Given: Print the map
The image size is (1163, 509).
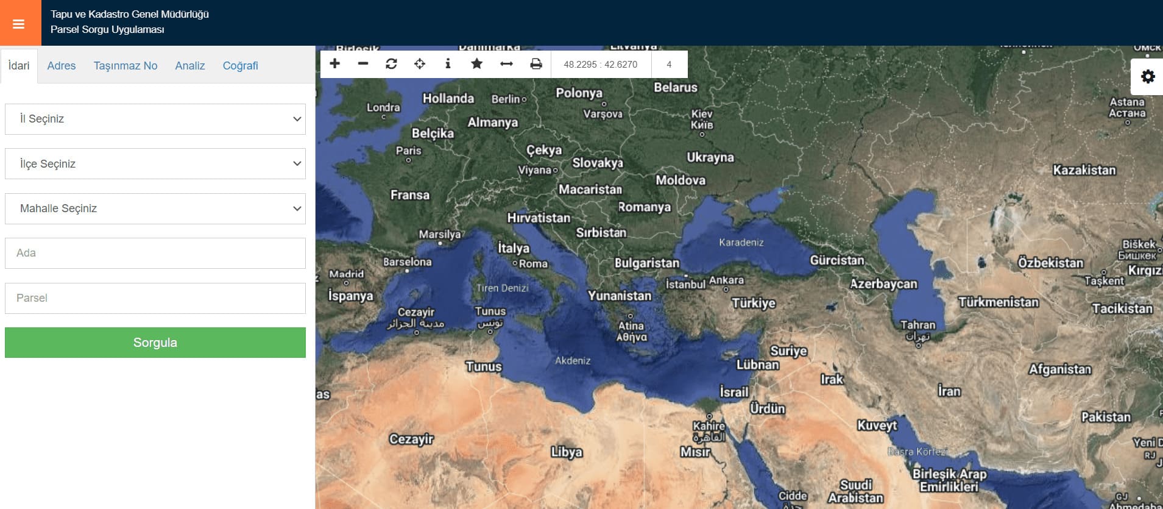Looking at the screenshot, I should click(x=536, y=63).
